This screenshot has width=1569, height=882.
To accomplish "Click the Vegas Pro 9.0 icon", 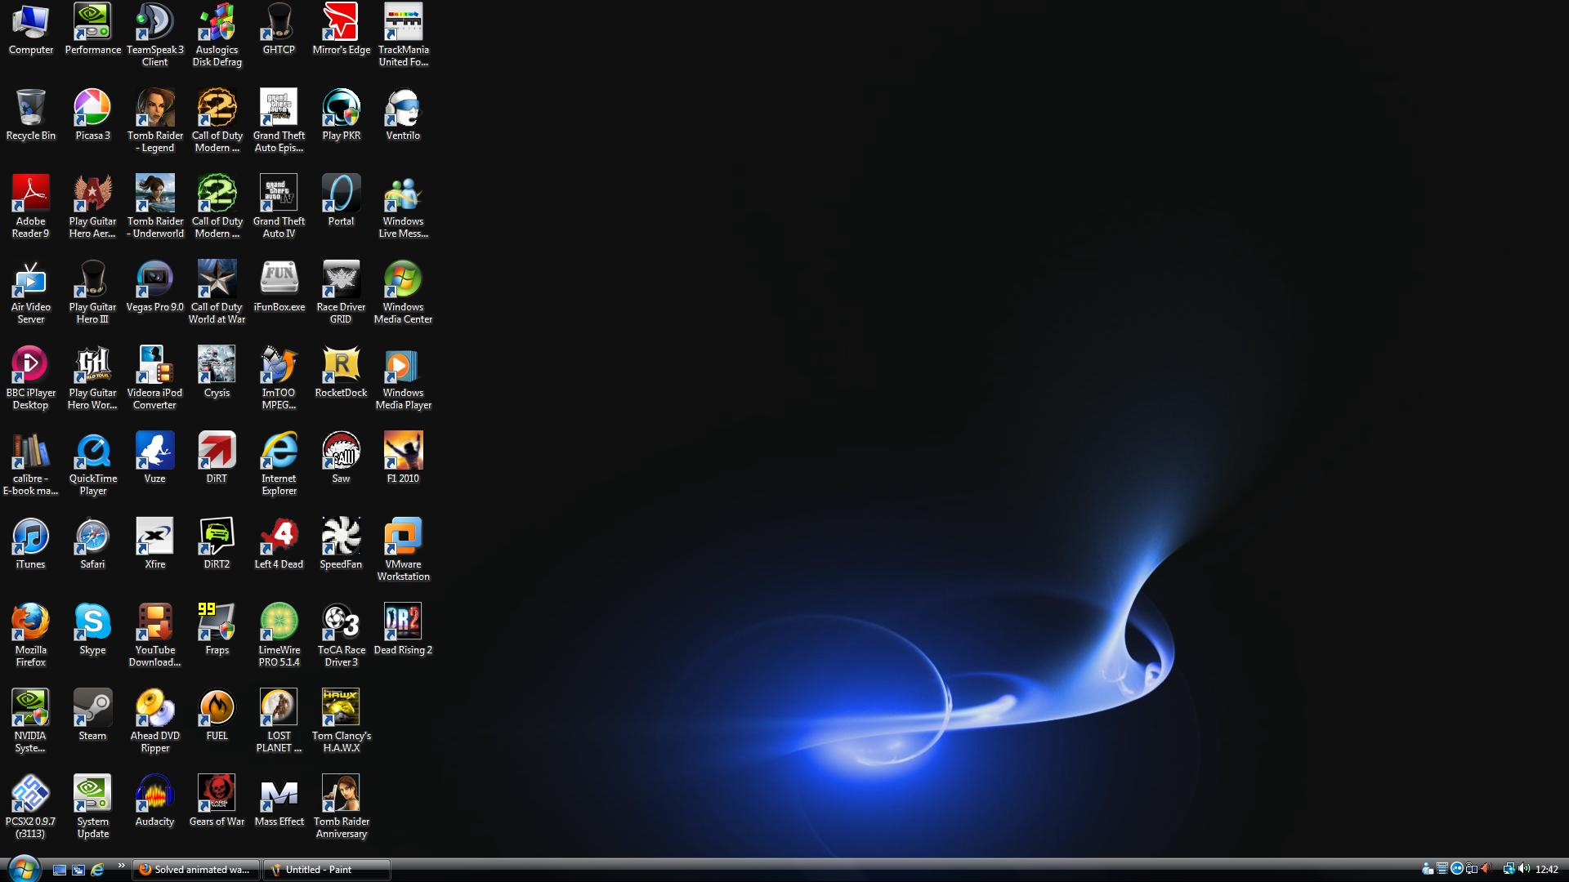I will pos(154,279).
